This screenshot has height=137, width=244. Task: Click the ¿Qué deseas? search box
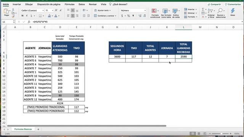click(118, 4)
